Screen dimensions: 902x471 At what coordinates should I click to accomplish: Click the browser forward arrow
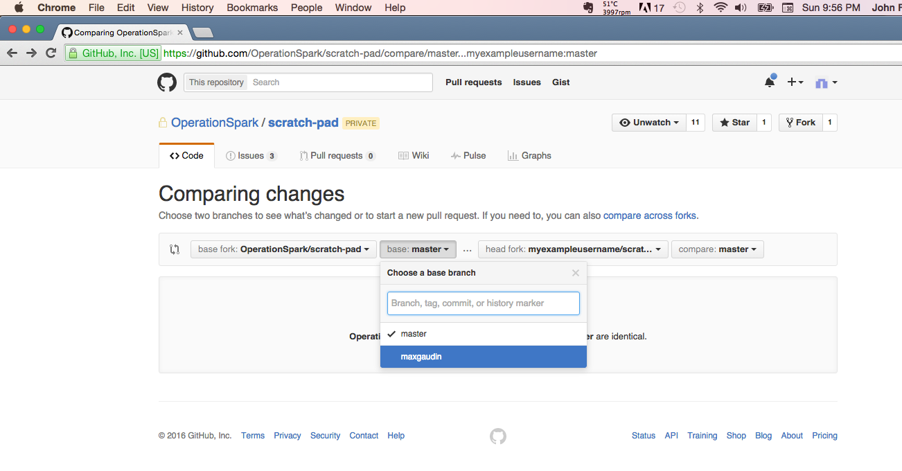31,53
